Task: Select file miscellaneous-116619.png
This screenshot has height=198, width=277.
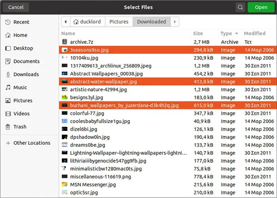Action: (168, 177)
